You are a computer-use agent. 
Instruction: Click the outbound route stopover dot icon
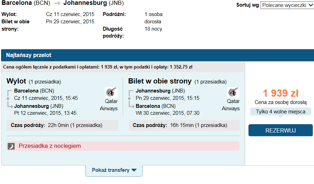tap(8, 98)
